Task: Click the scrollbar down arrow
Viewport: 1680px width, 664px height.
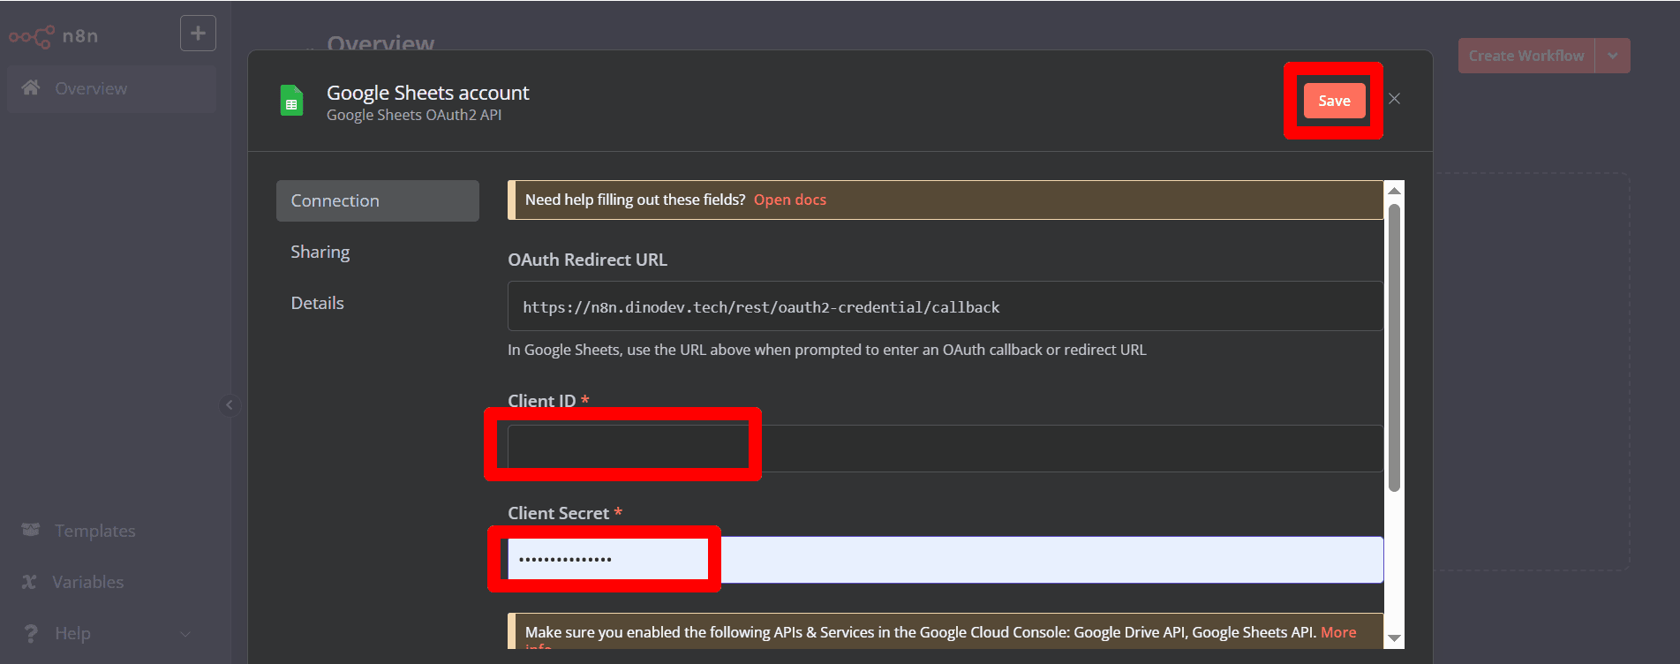Action: 1395,638
